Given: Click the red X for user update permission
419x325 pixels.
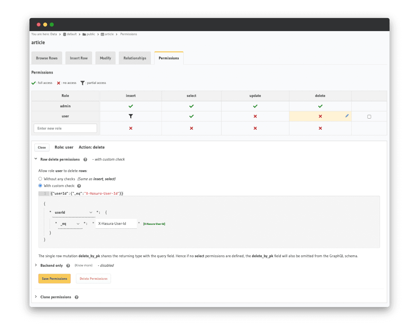Looking at the screenshot, I should click(255, 116).
